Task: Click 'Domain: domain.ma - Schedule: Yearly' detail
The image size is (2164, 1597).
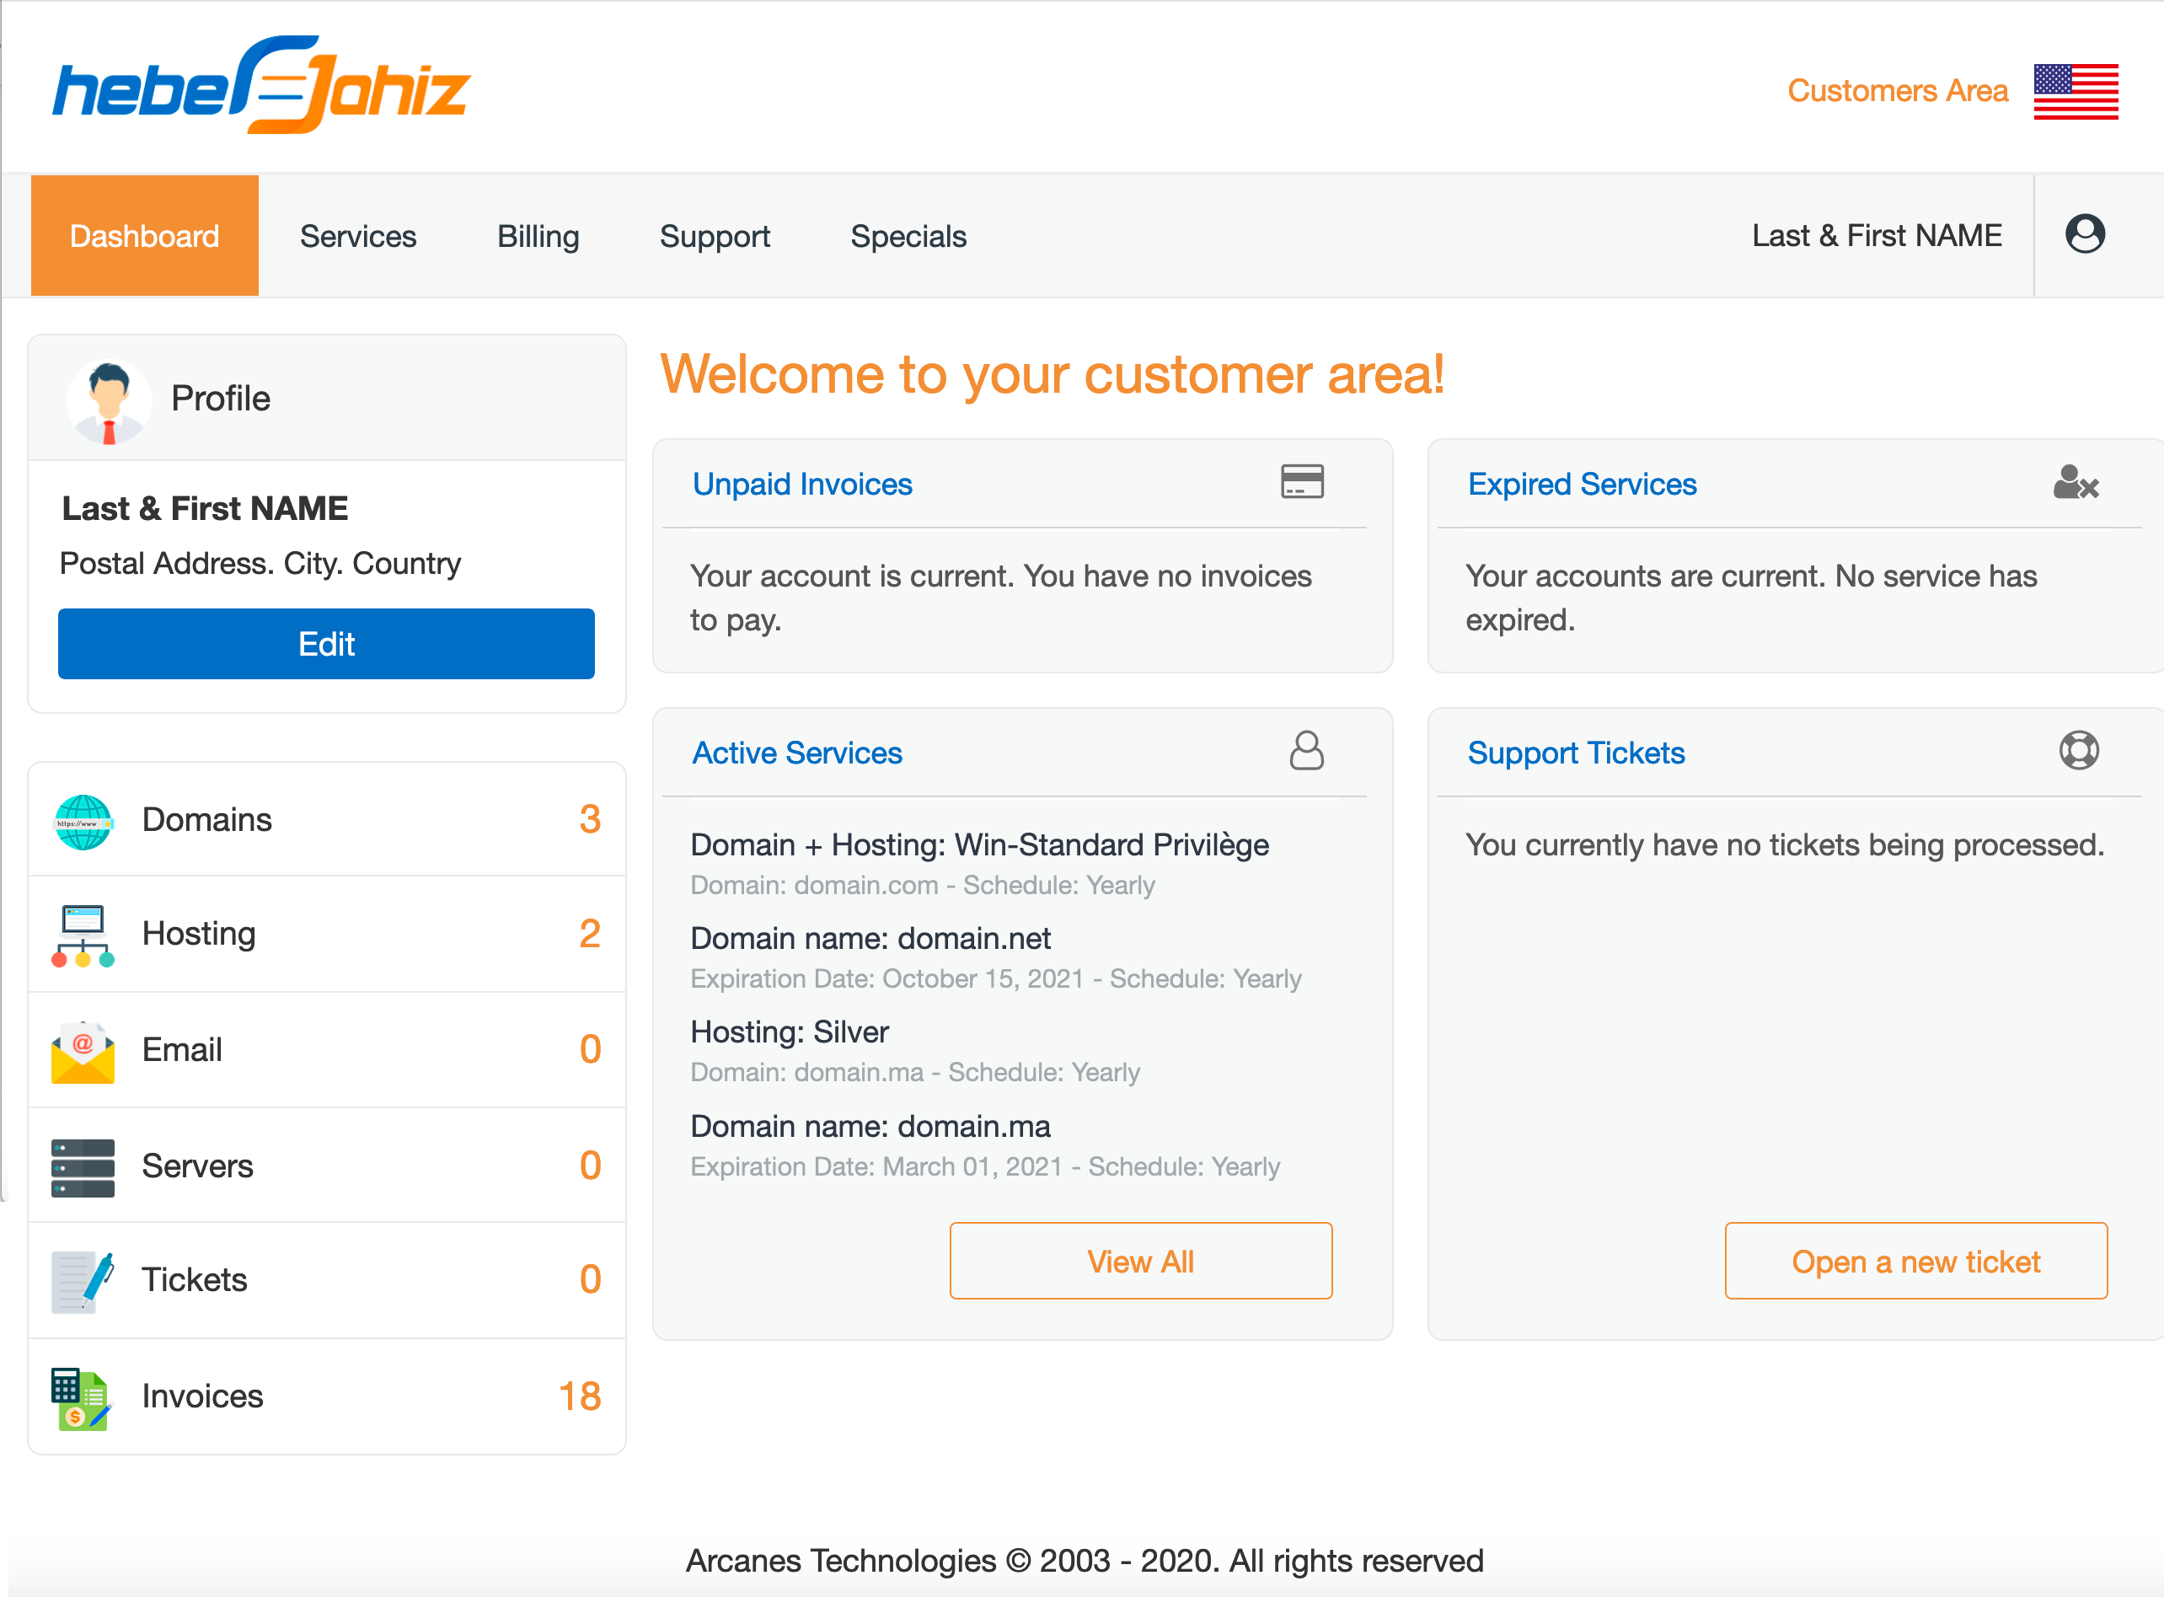Action: click(915, 1073)
